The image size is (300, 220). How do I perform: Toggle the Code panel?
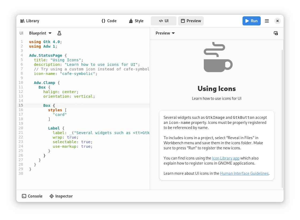pyautogui.click(x=109, y=21)
